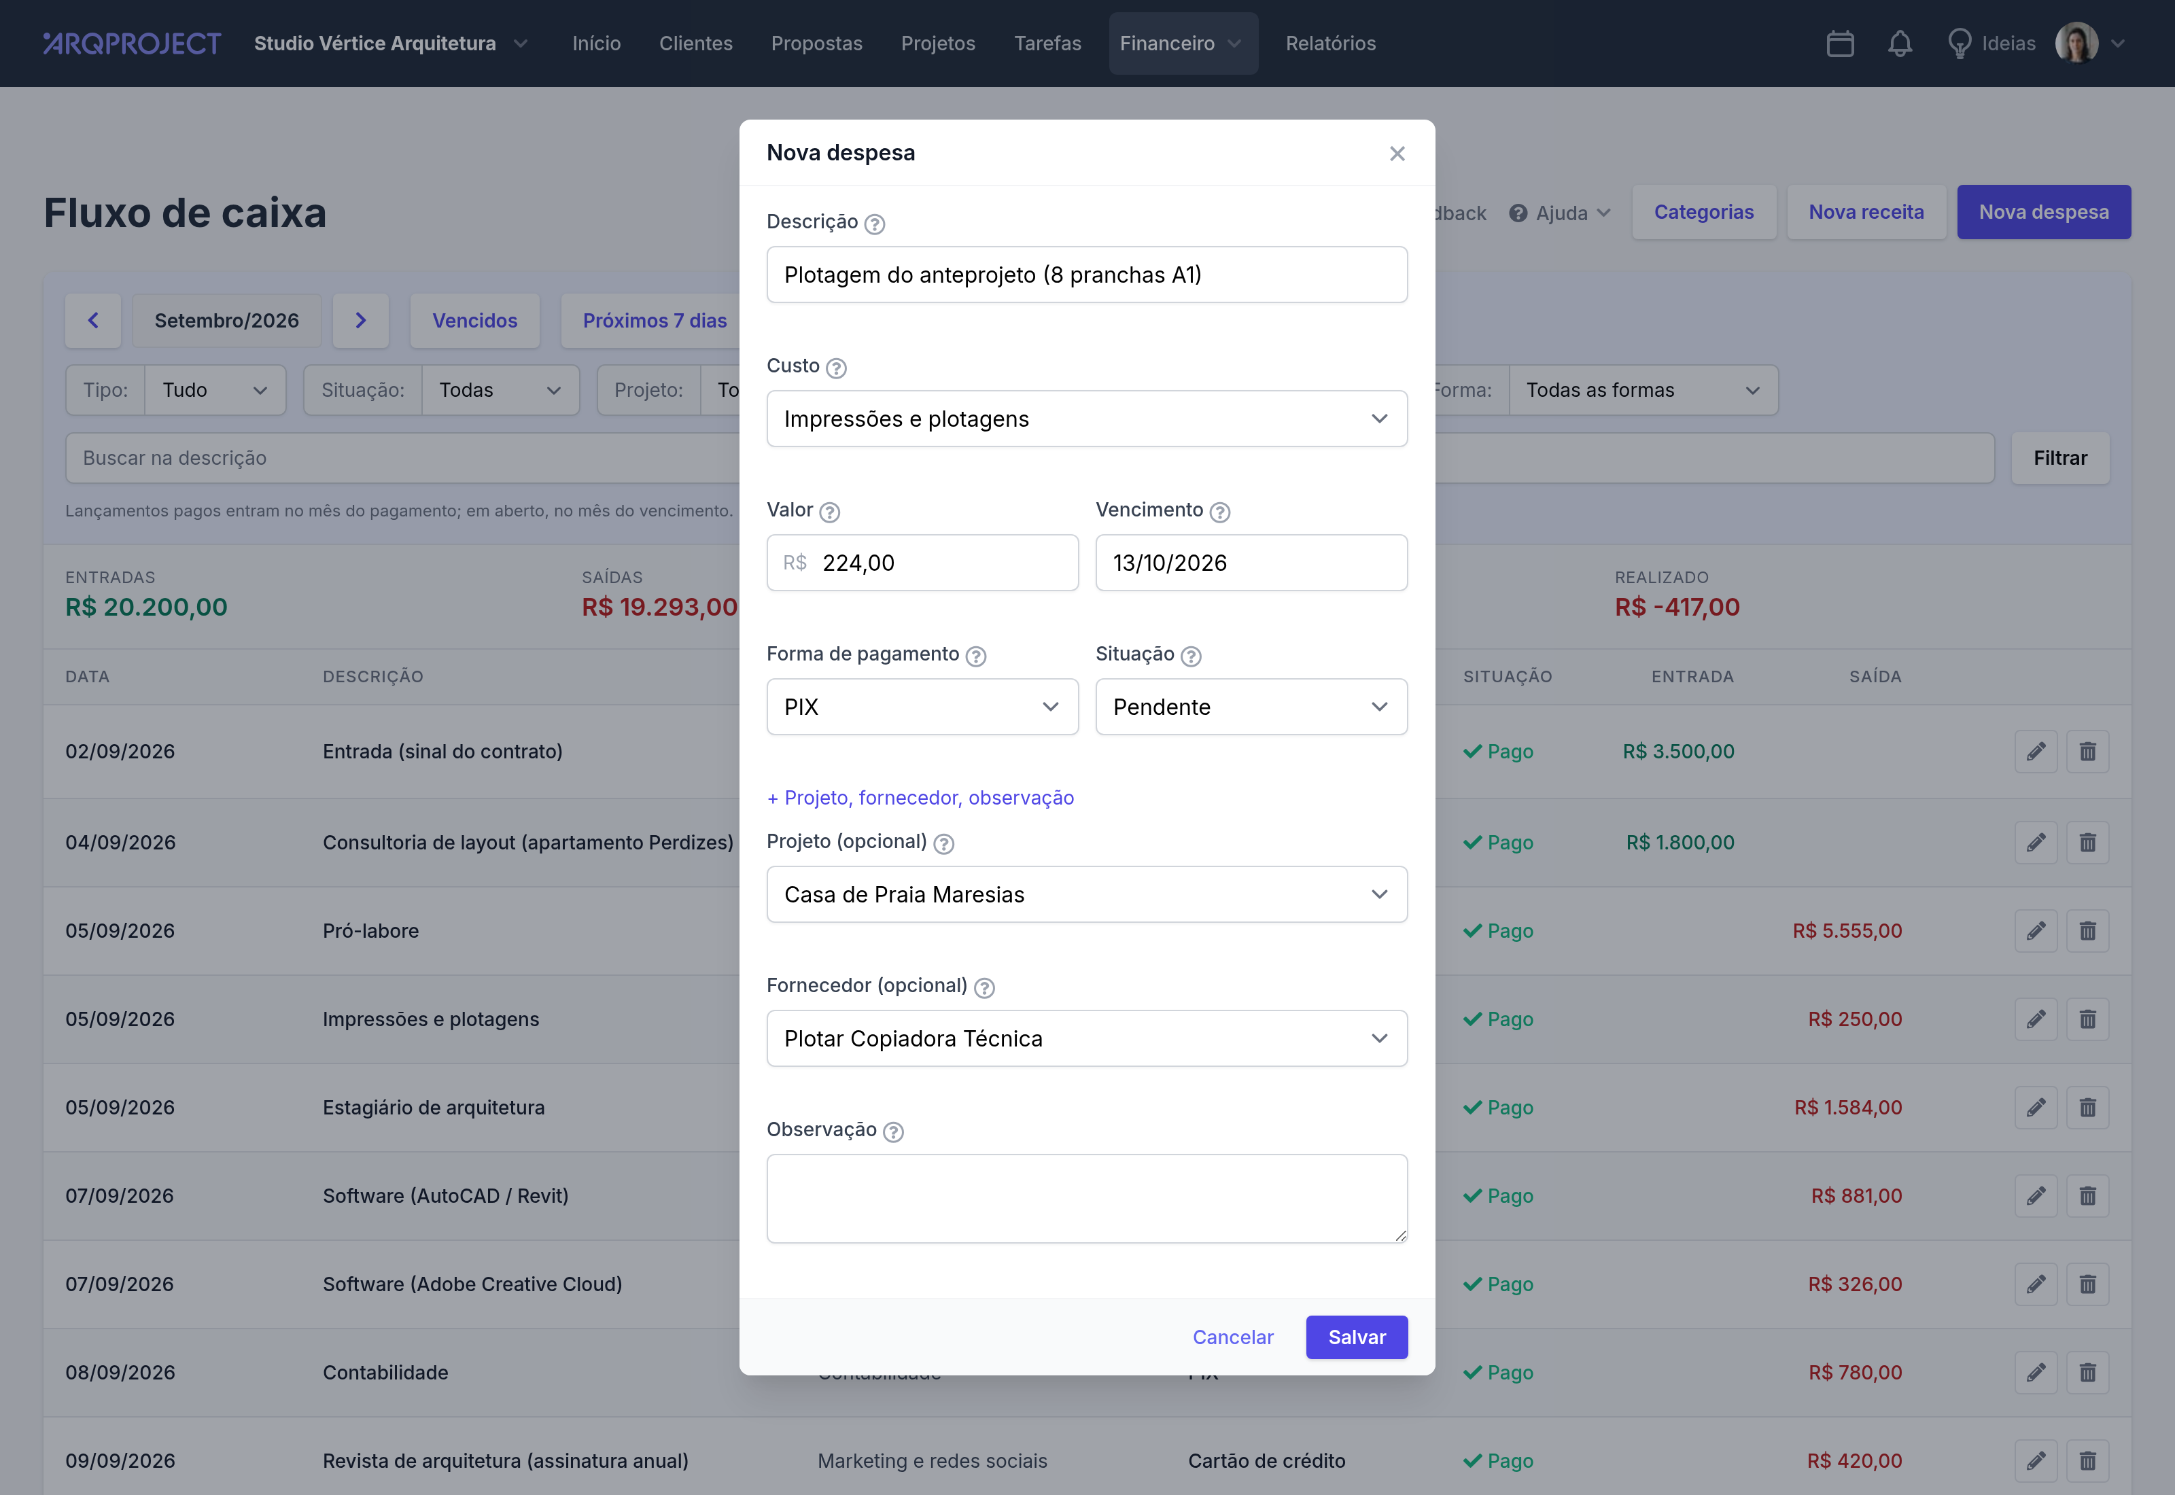This screenshot has width=2175, height=1495.
Task: Click the Valor input field
Action: [x=922, y=563]
